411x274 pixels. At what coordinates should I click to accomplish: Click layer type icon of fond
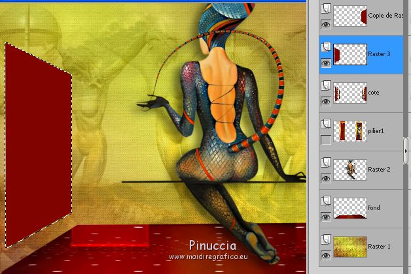(x=326, y=200)
